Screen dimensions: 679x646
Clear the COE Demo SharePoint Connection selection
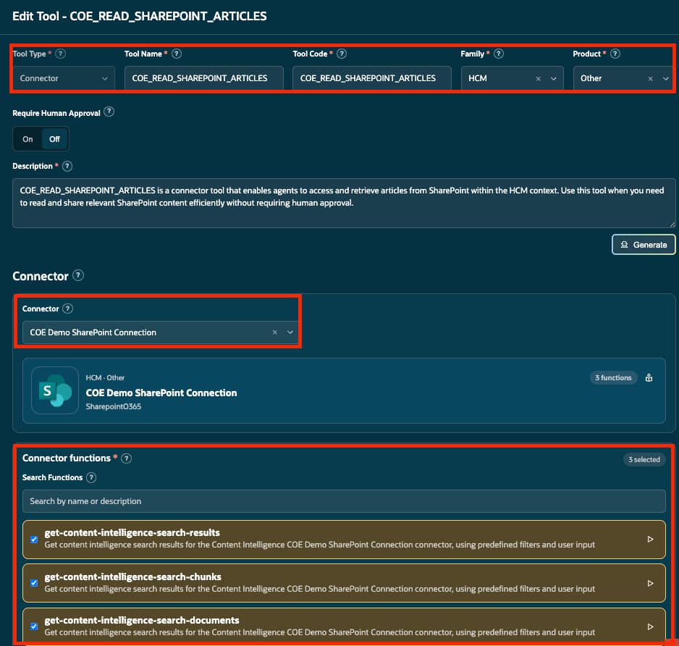pos(274,332)
